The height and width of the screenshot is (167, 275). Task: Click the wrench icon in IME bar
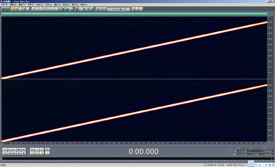coord(266,165)
